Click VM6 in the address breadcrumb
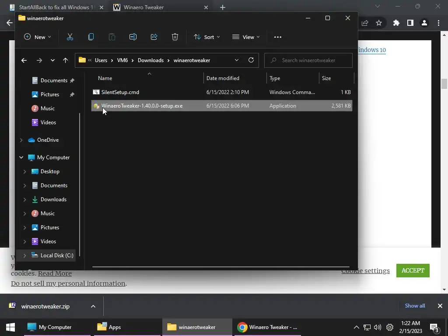 122,60
